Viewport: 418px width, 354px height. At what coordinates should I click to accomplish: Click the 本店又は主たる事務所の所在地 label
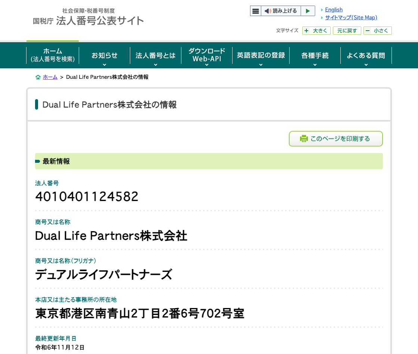[76, 299]
